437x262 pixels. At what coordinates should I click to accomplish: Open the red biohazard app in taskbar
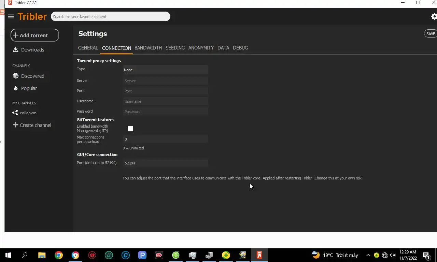coord(92,255)
